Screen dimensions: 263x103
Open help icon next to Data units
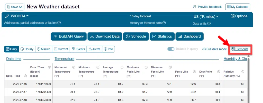[x=209, y=24]
